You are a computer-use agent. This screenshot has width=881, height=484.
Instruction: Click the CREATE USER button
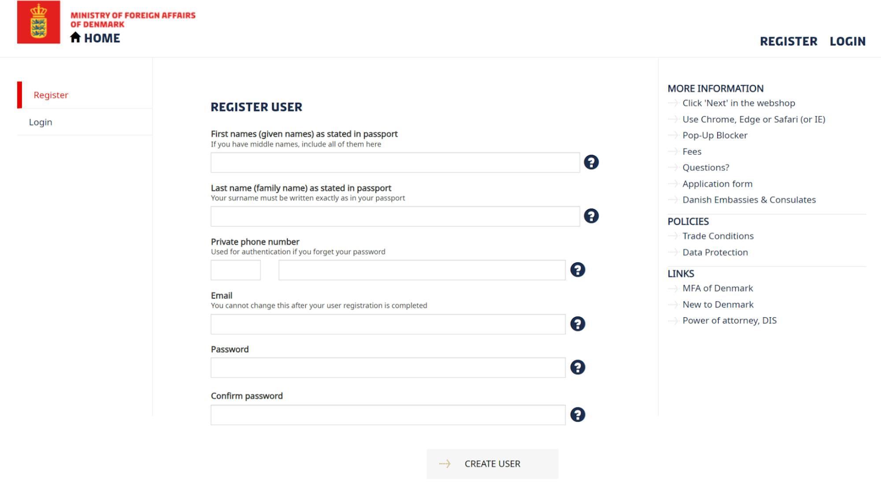click(492, 463)
